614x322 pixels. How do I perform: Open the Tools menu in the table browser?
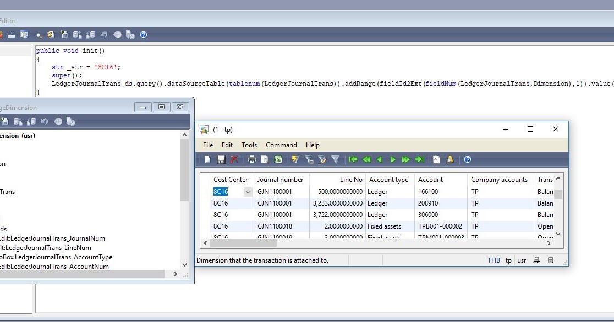(249, 145)
